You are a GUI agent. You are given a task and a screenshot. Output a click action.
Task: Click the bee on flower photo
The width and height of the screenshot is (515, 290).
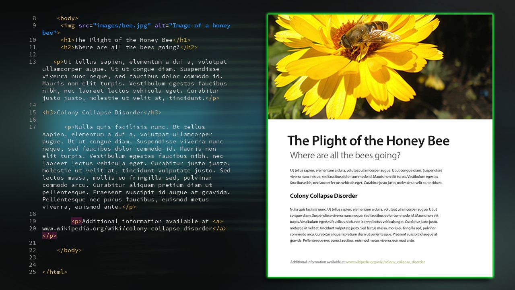tap(380, 67)
